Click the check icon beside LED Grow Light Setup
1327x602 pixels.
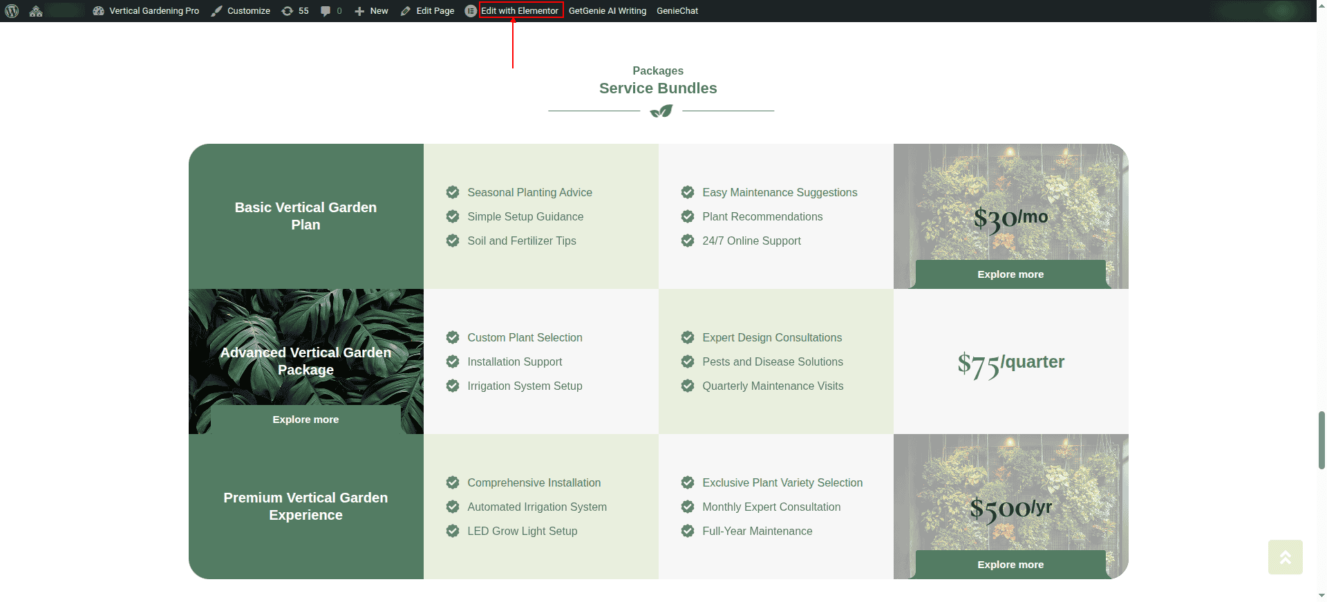453,531
